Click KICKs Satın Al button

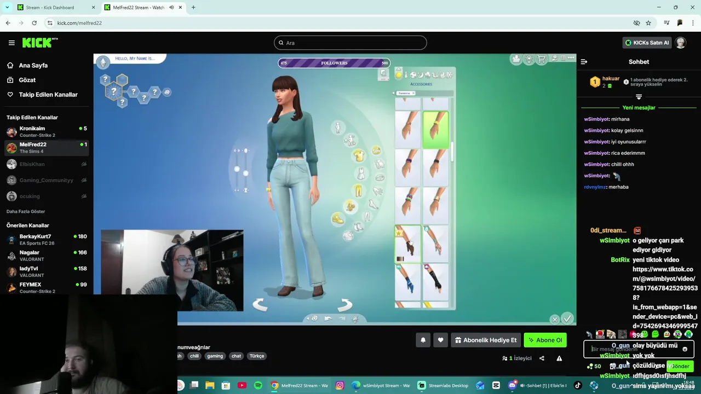(647, 43)
